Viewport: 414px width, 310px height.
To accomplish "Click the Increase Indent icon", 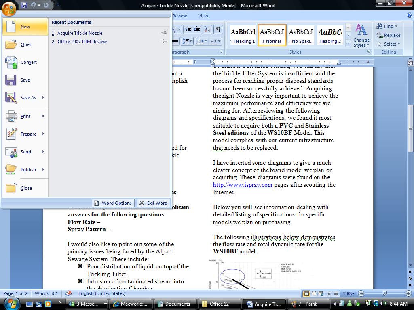I will tap(197, 29).
